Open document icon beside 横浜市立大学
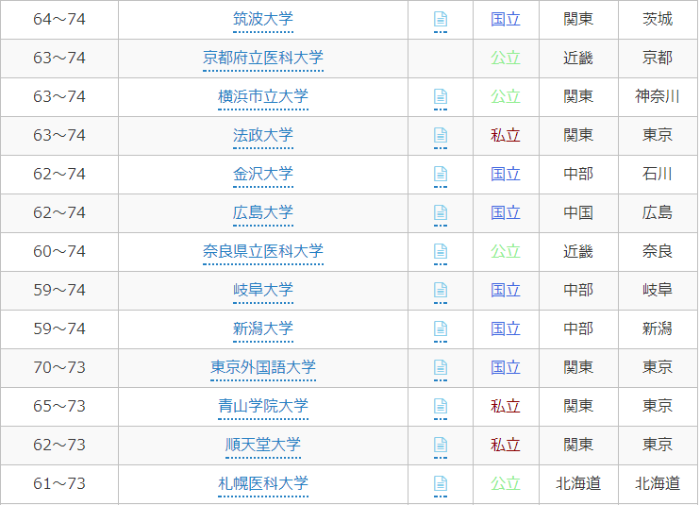This screenshot has height=505, width=700. coord(440,97)
